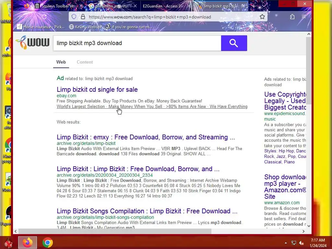The height and width of the screenshot is (249, 332).
Task: Click the WOW logo
Action: coord(32,42)
